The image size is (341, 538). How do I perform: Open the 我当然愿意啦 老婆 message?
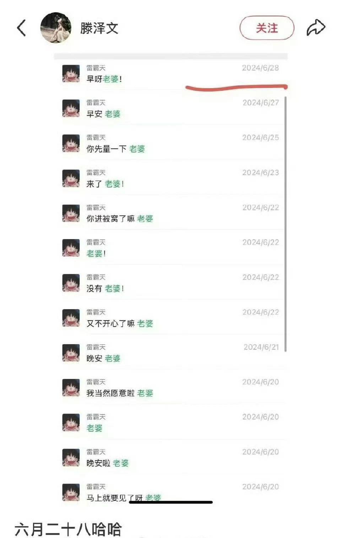point(170,387)
